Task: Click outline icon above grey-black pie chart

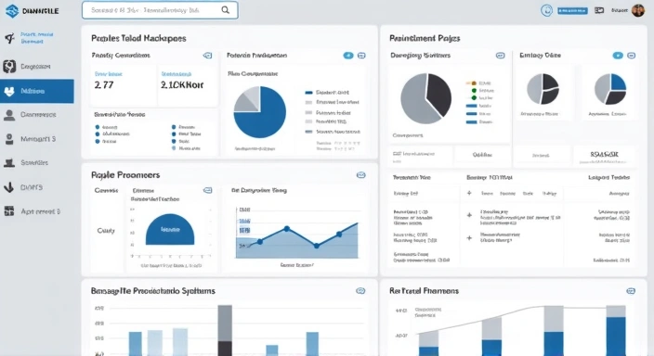Action: coord(500,56)
